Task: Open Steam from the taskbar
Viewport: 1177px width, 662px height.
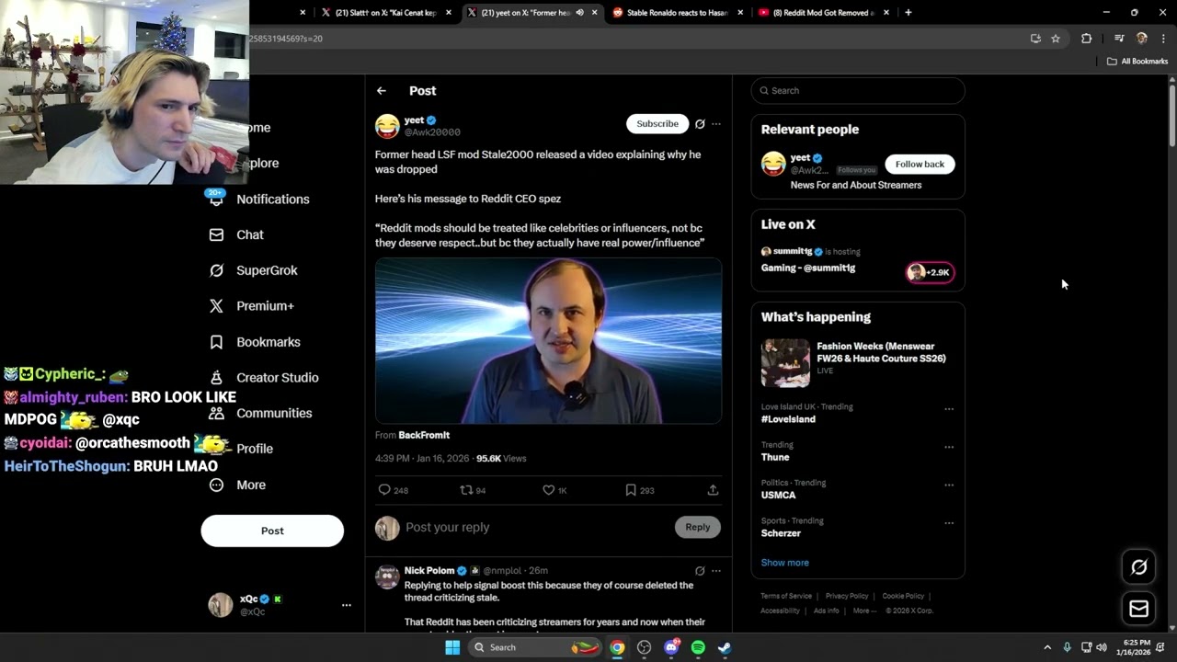Action: click(725, 647)
